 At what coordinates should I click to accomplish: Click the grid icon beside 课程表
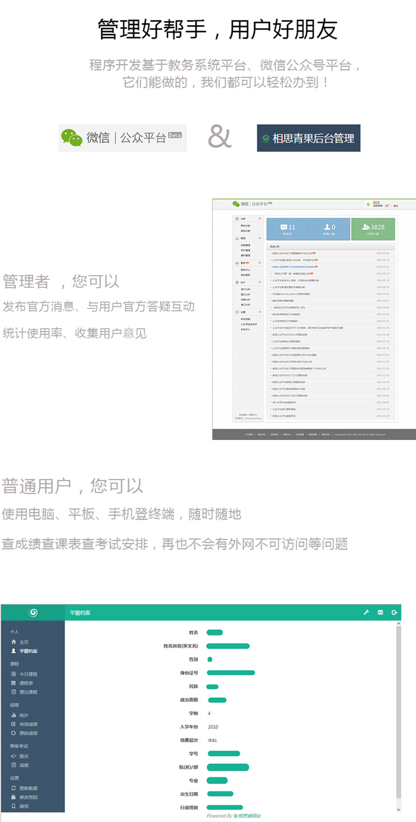point(13,683)
